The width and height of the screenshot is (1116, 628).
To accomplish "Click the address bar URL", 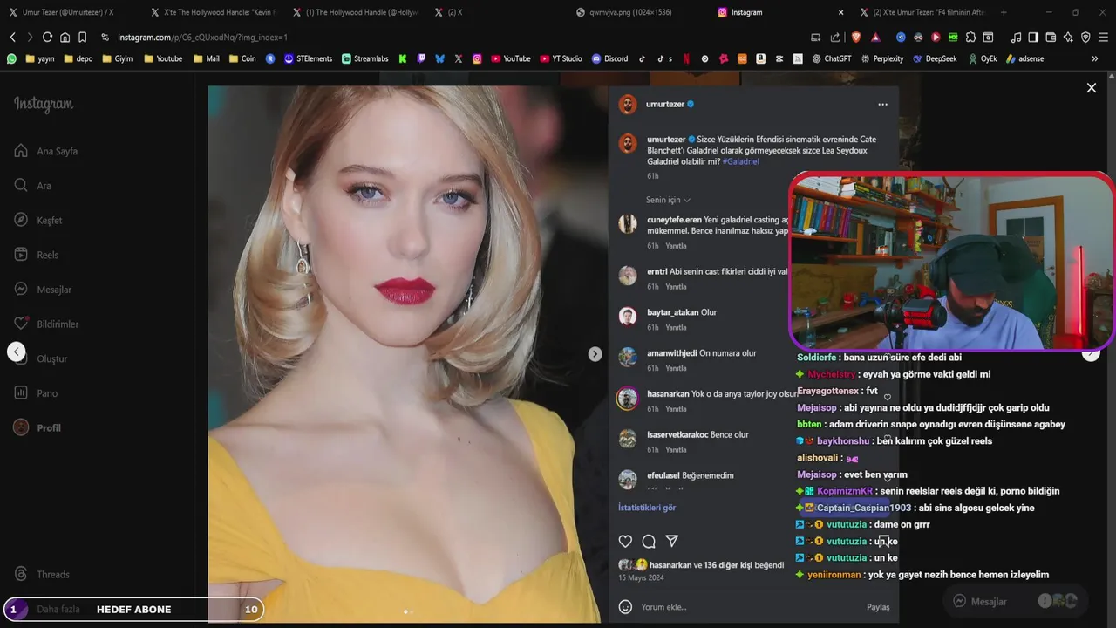I will click(202, 38).
